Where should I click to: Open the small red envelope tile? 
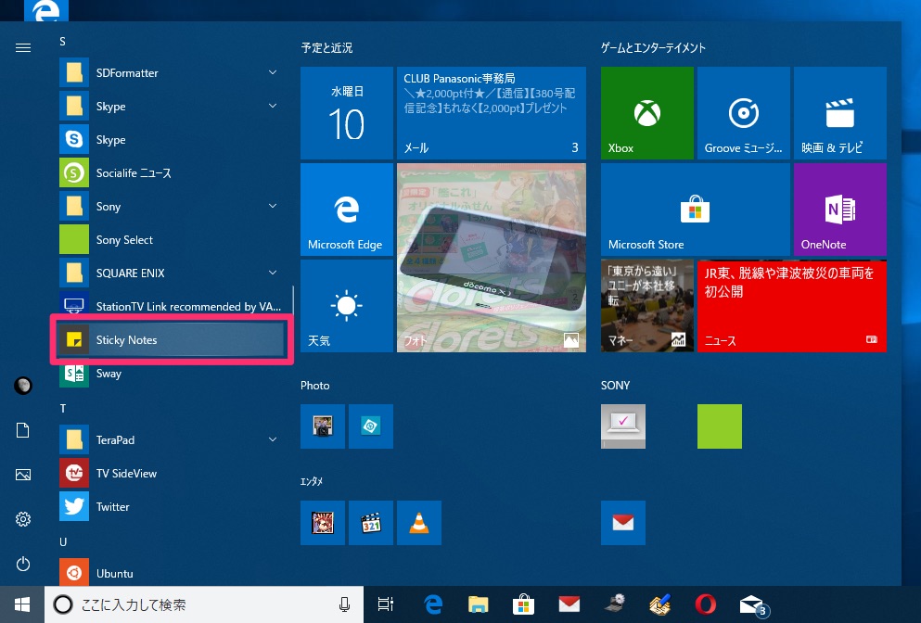622,523
